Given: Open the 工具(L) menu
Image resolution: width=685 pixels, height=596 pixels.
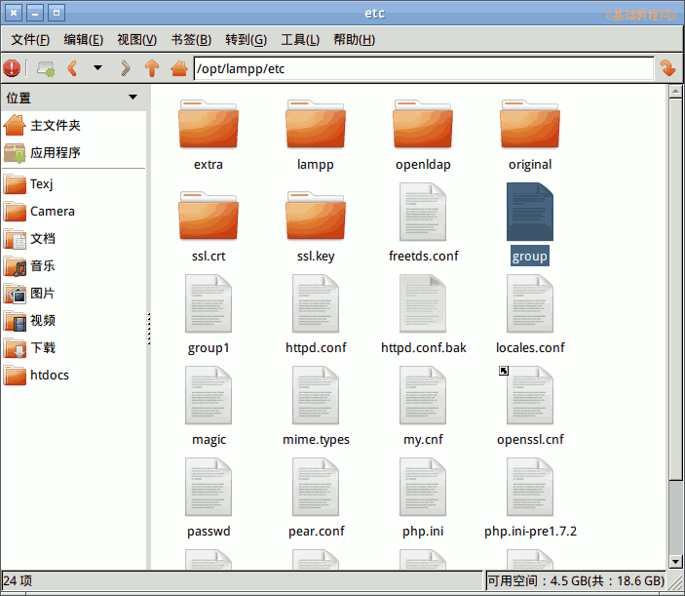Looking at the screenshot, I should tap(300, 40).
